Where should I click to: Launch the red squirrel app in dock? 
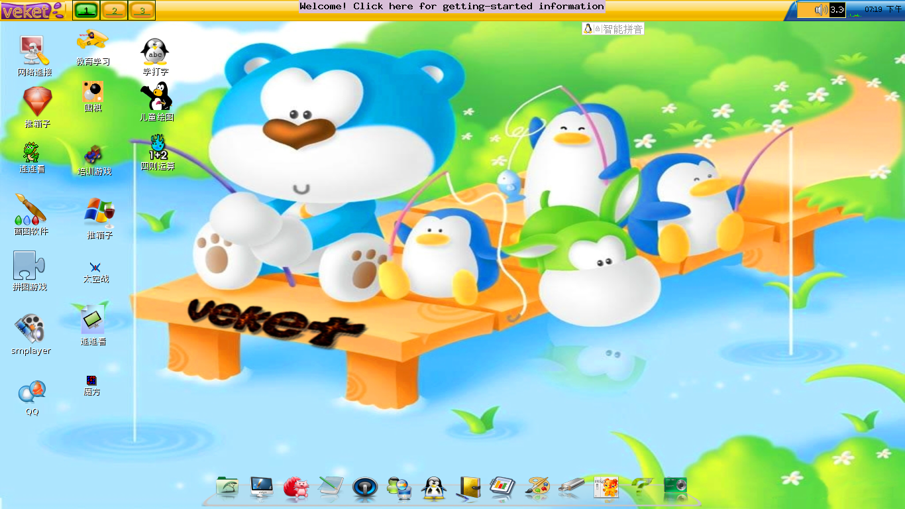296,488
